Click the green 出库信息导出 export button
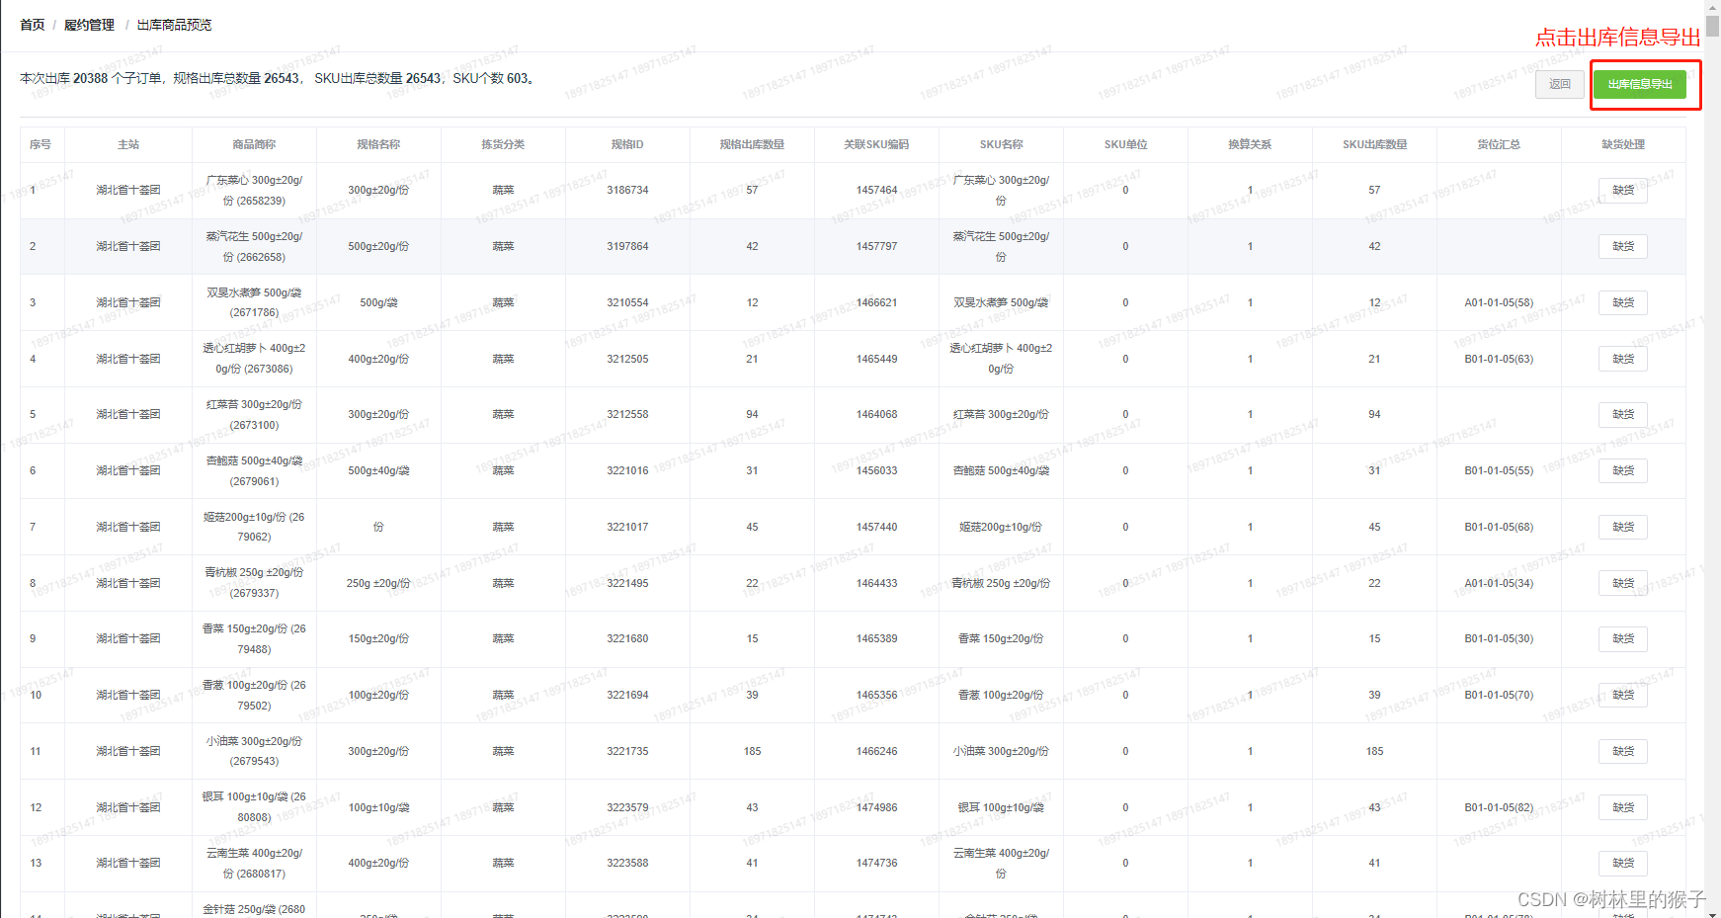Viewport: 1721px width, 918px height. 1640,84
